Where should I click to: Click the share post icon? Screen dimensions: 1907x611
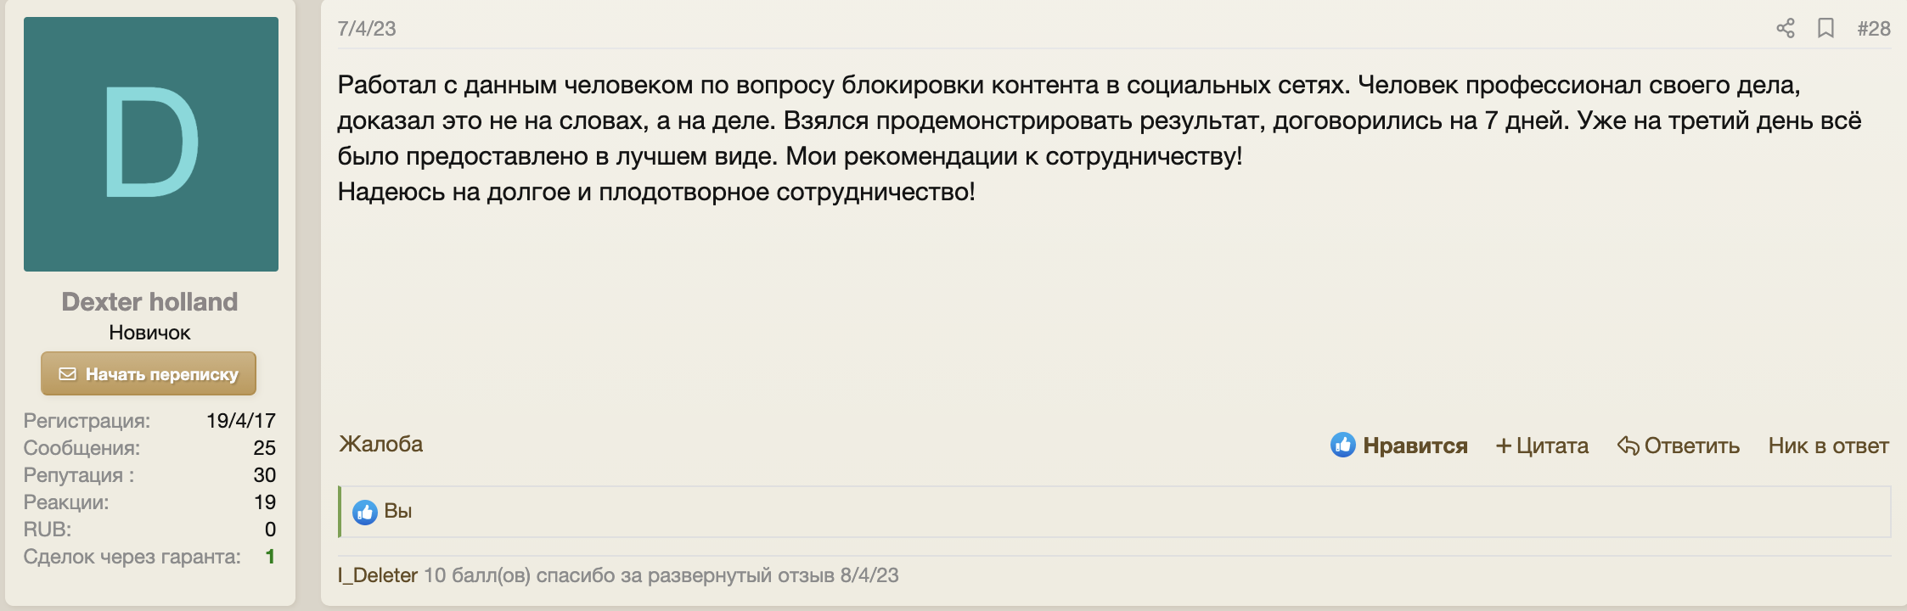click(1785, 29)
